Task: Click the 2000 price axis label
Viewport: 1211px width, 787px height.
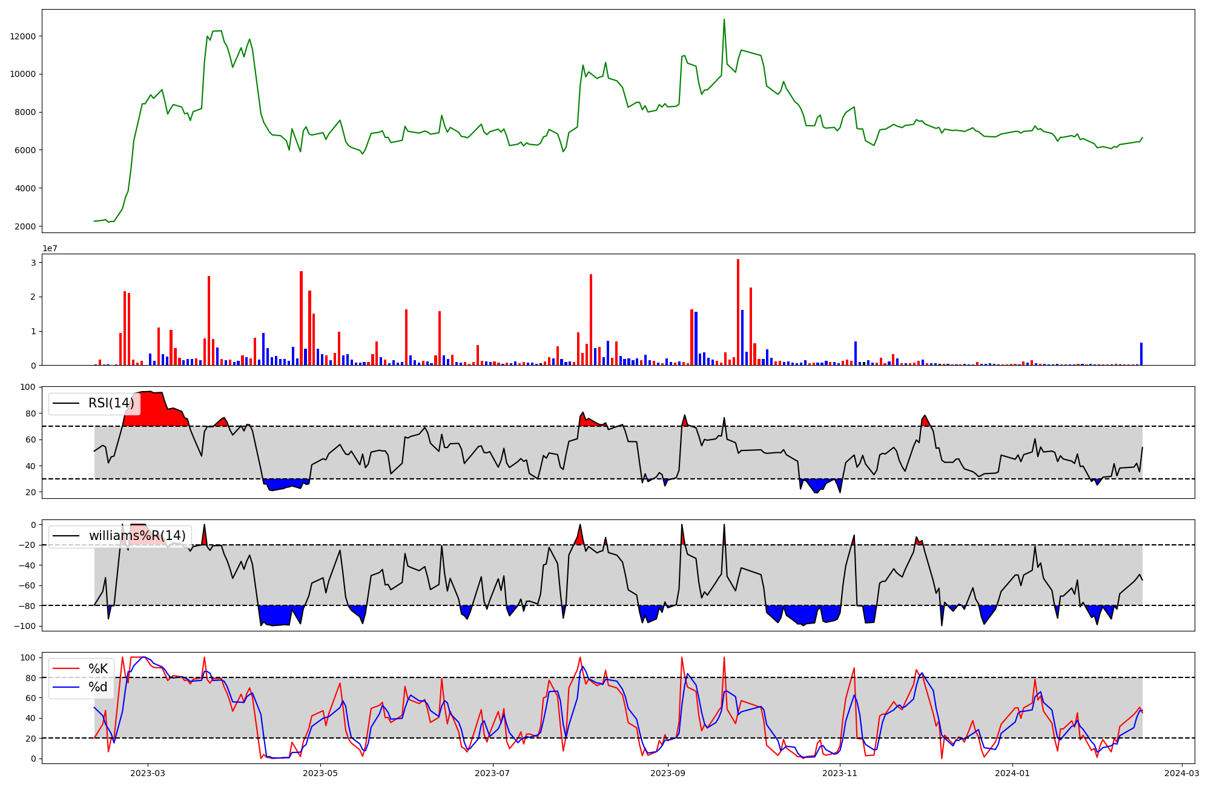Action: (x=25, y=226)
